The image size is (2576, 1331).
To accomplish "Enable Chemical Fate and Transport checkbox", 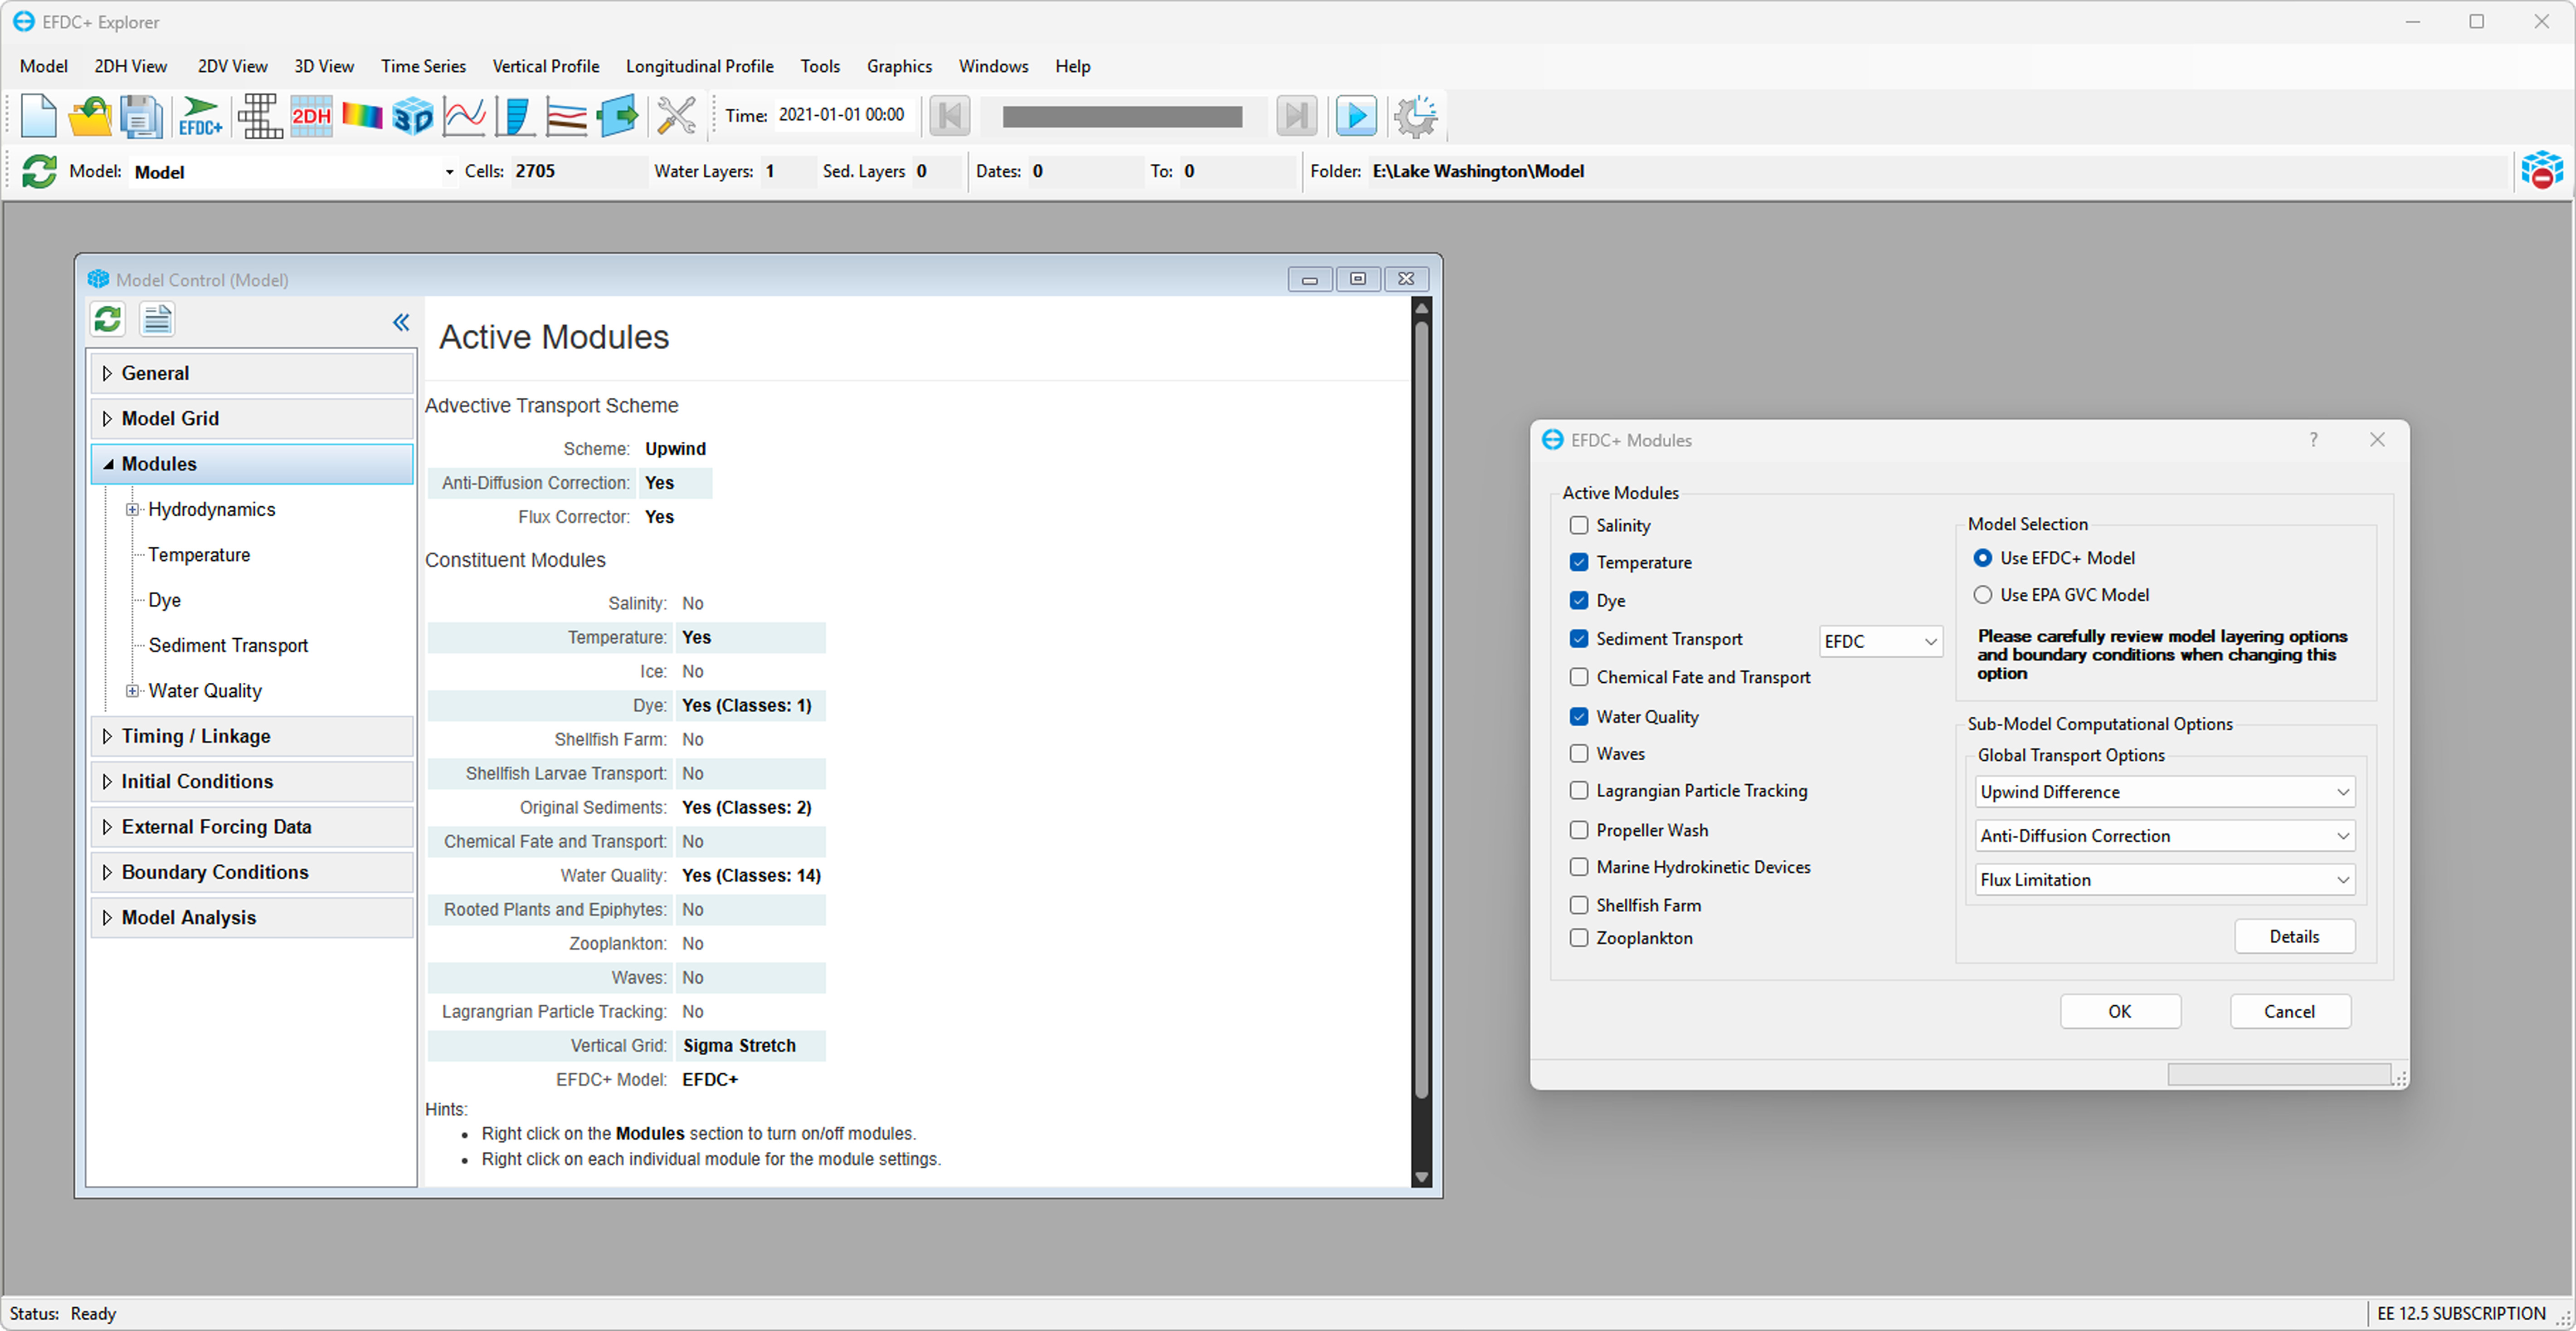I will click(x=1578, y=677).
